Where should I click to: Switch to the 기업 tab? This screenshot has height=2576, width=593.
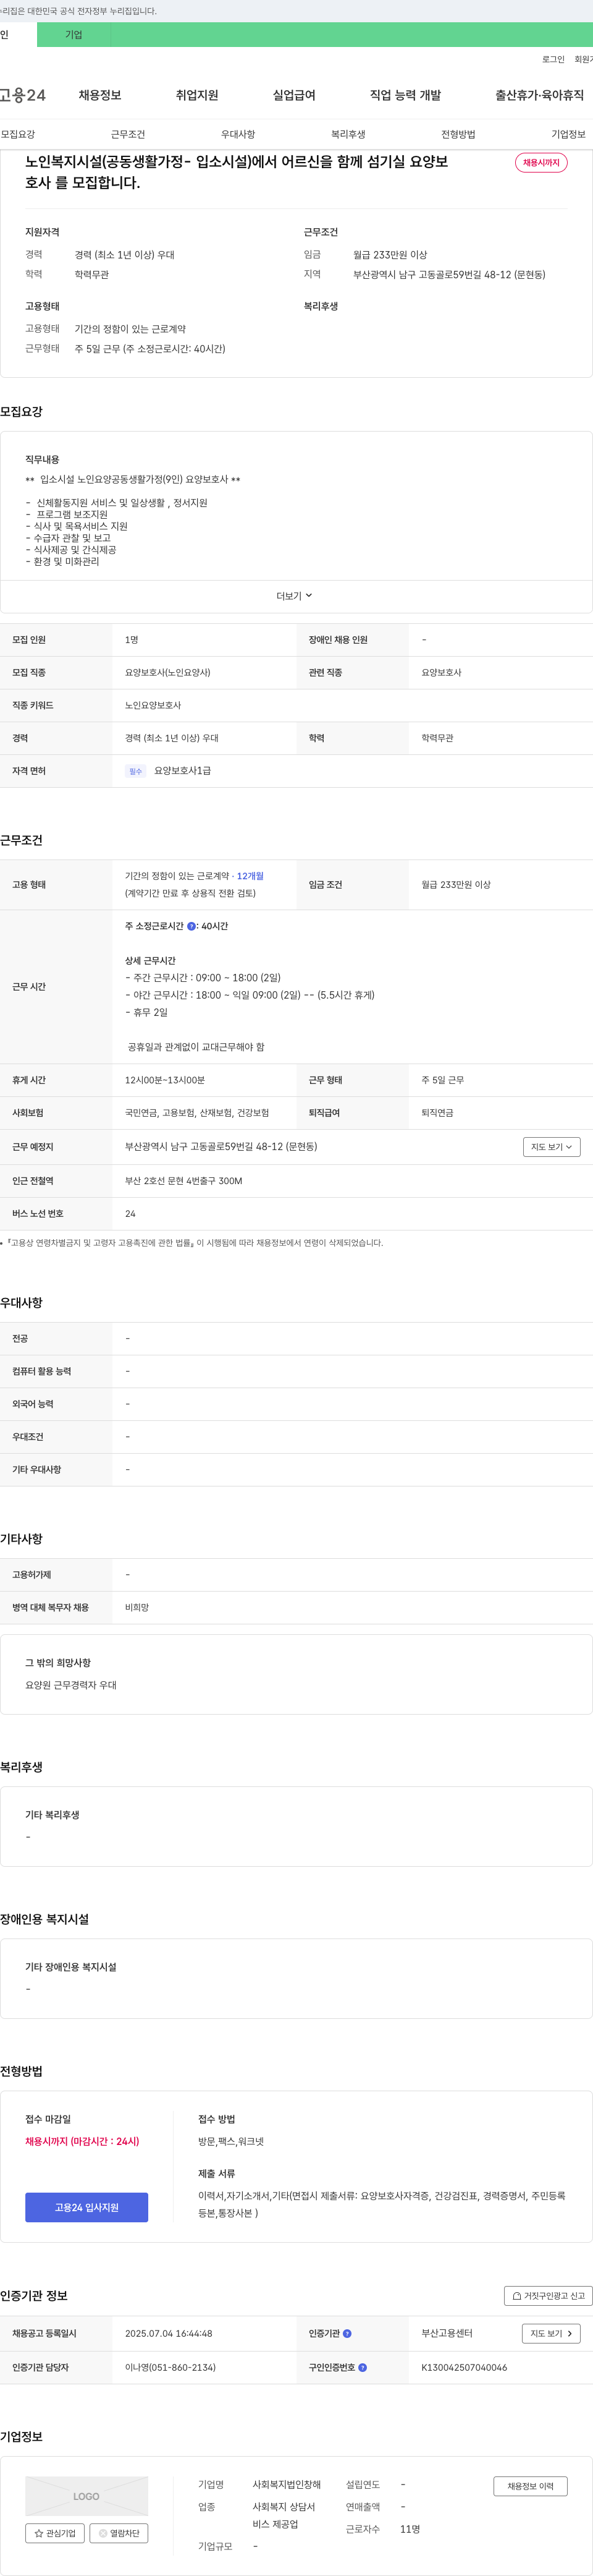click(x=74, y=35)
